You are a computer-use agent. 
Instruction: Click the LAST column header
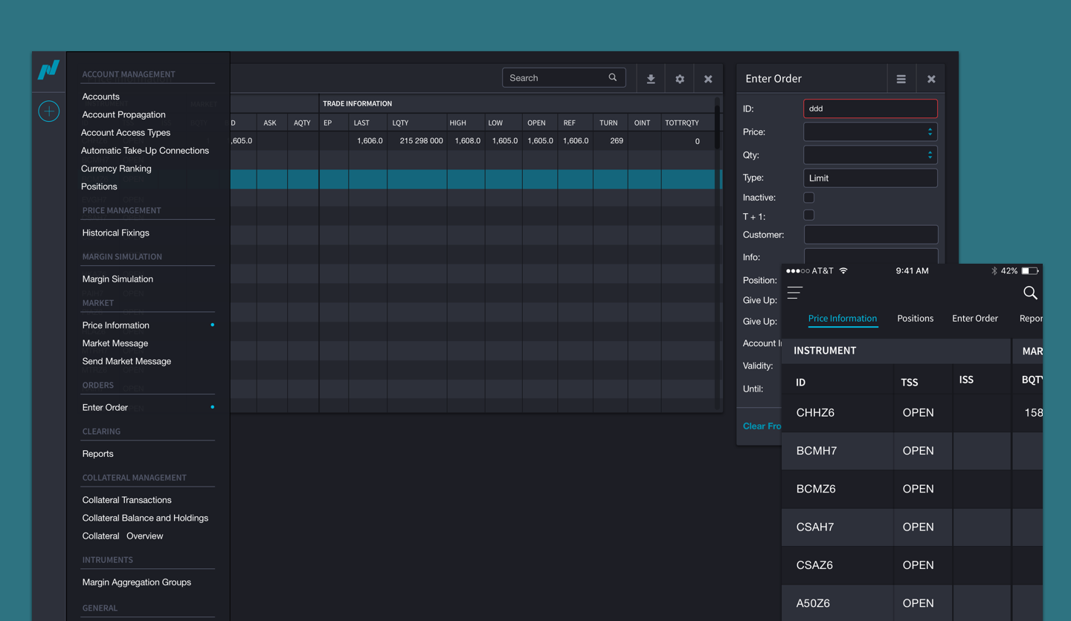click(361, 123)
